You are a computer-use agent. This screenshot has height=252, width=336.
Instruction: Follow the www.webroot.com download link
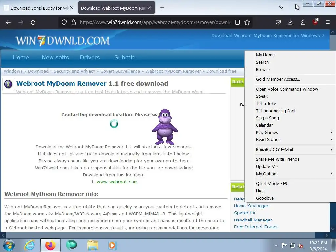click(x=117, y=182)
